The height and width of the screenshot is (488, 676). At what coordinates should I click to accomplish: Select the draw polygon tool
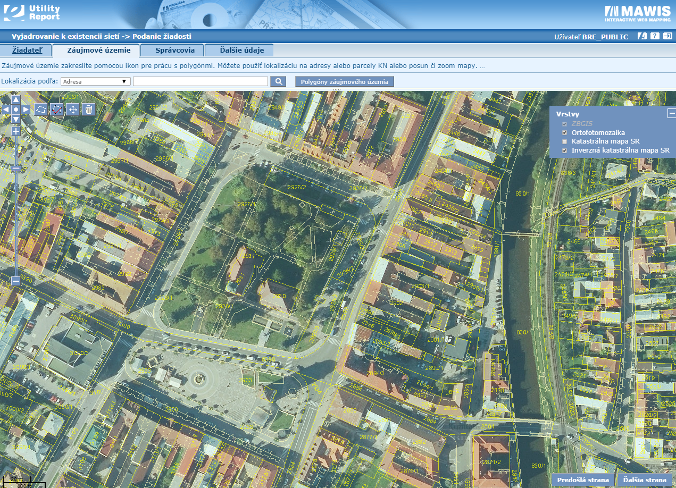click(41, 109)
